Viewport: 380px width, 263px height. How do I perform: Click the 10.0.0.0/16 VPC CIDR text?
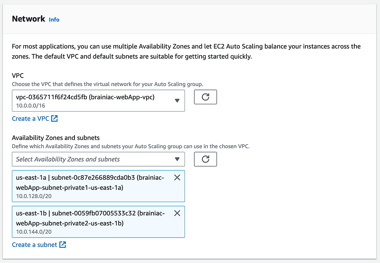pyautogui.click(x=30, y=105)
